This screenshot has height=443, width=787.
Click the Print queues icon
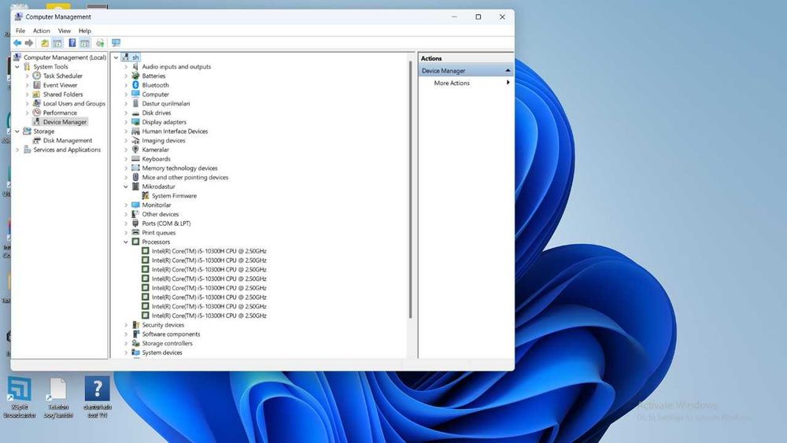(x=135, y=233)
